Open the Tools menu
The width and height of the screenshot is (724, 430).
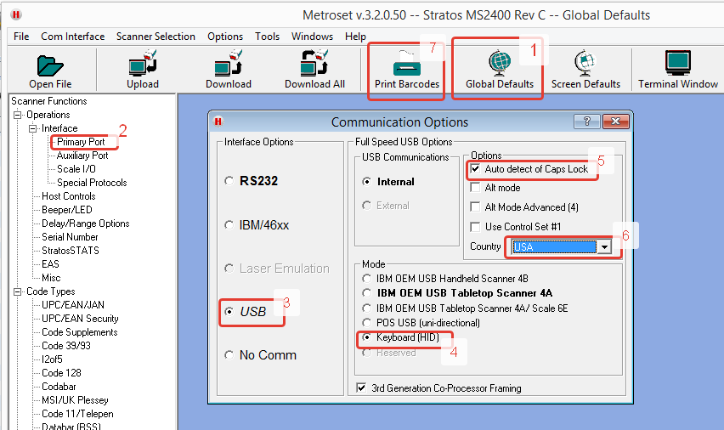point(267,37)
